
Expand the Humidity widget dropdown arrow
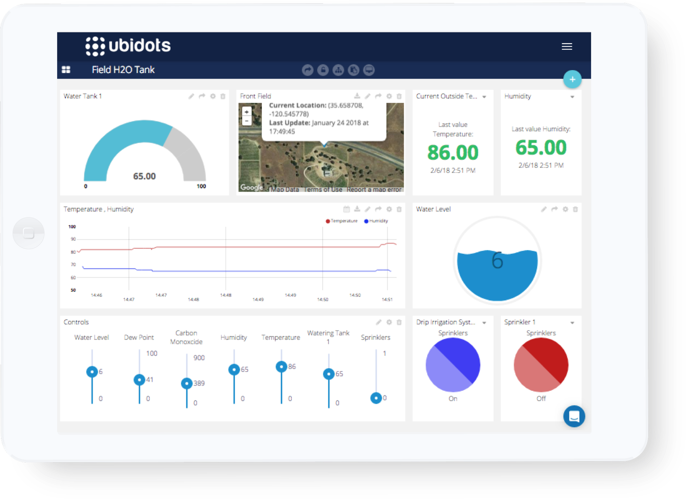tap(572, 97)
